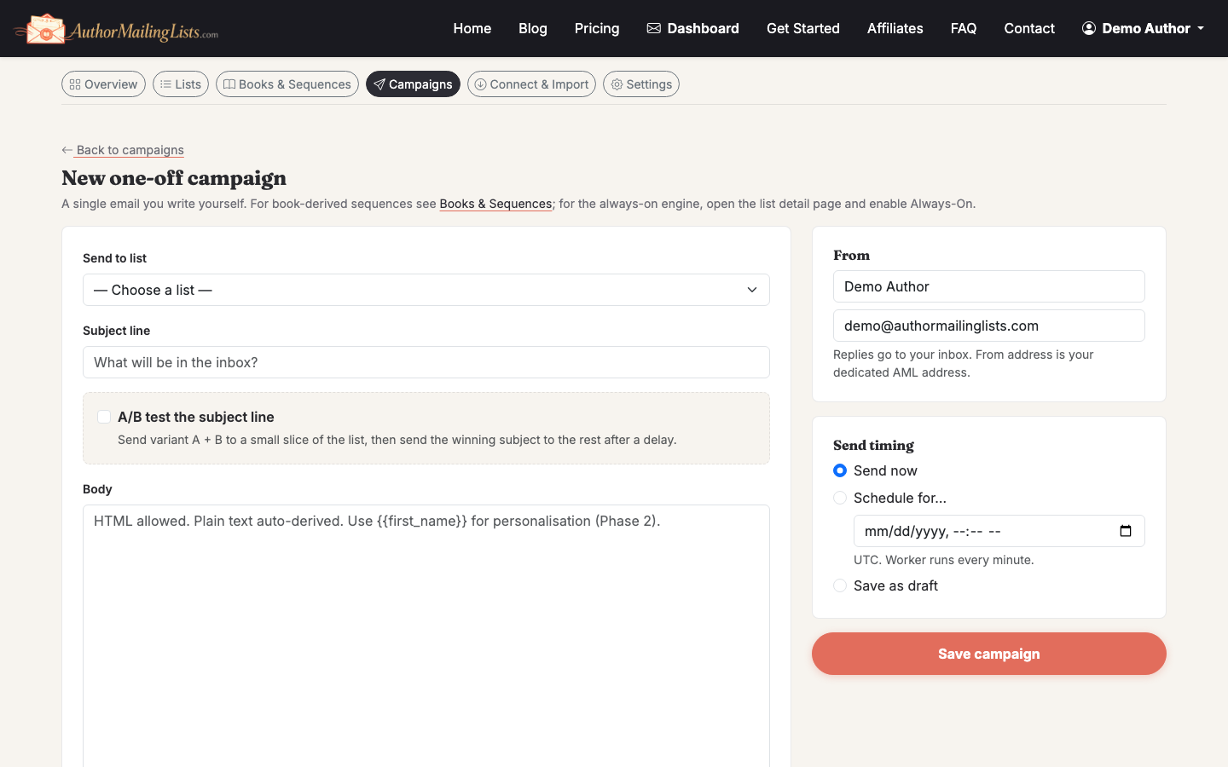Image resolution: width=1228 pixels, height=767 pixels.
Task: Click the From name field Demo Author
Action: pyautogui.click(x=989, y=286)
